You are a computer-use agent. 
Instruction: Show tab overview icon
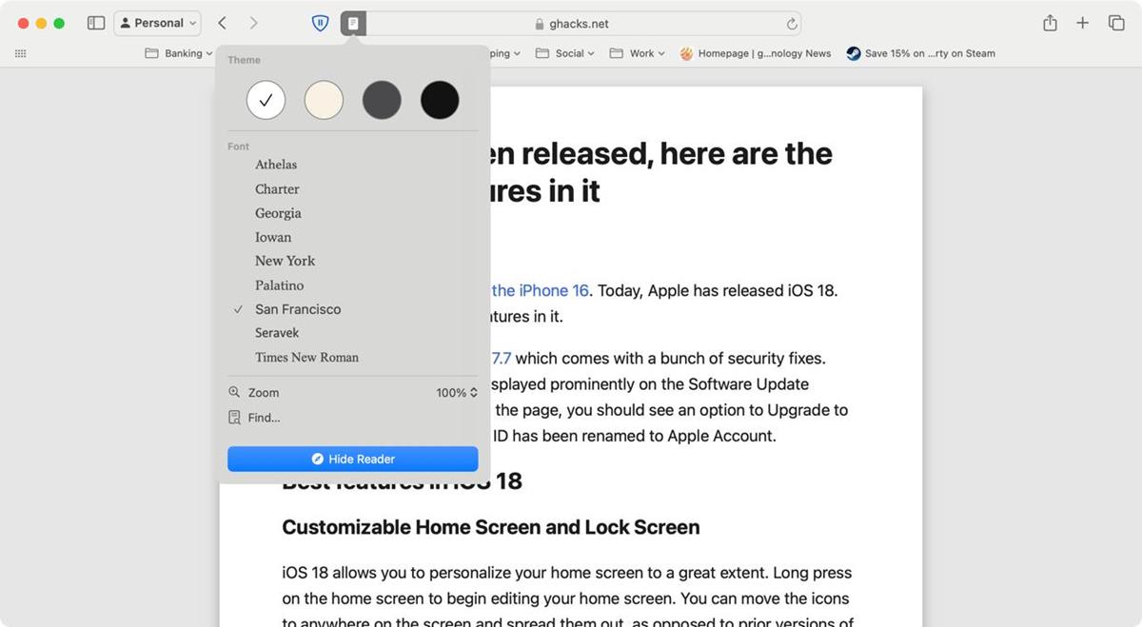[1115, 23]
